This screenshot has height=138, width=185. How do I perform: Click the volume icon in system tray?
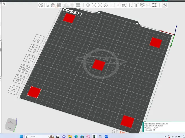tap(176, 137)
